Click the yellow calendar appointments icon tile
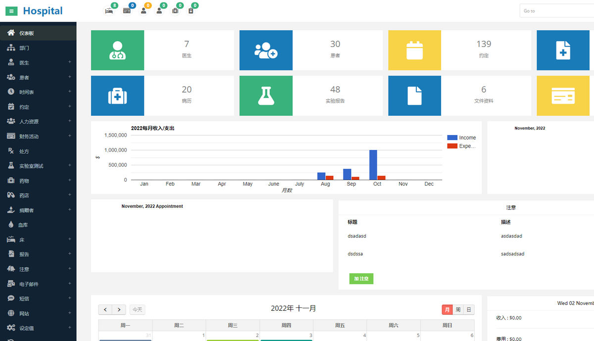 414,50
